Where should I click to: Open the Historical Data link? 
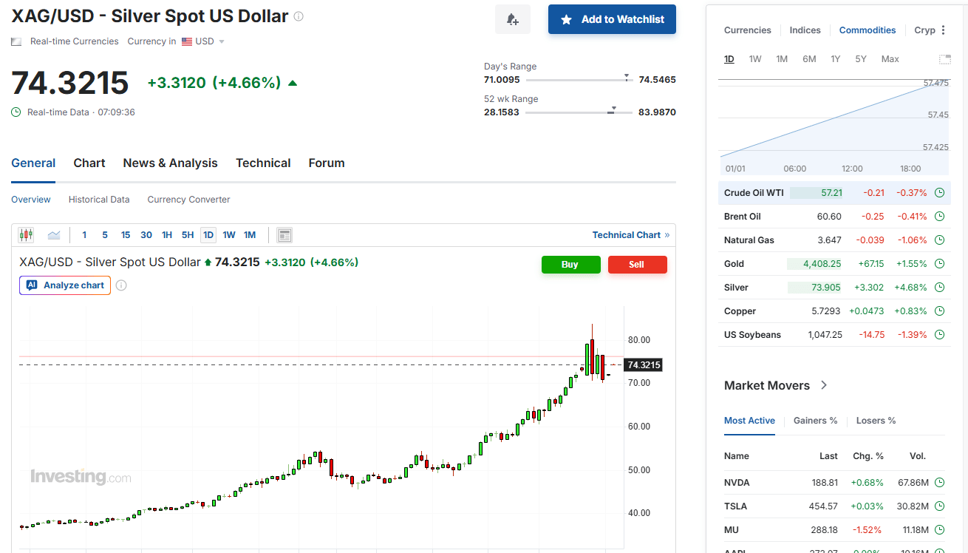[x=99, y=200]
